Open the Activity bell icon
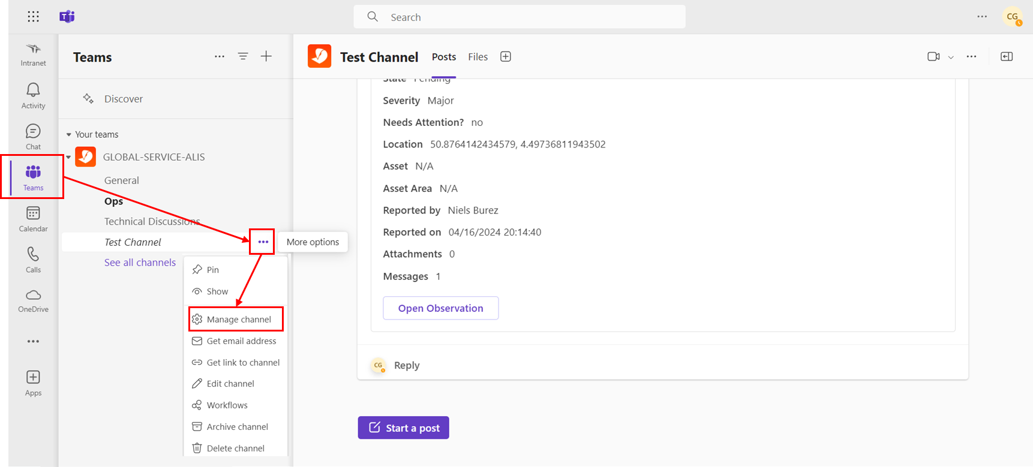Viewport: 1033px width, 467px height. click(x=33, y=96)
